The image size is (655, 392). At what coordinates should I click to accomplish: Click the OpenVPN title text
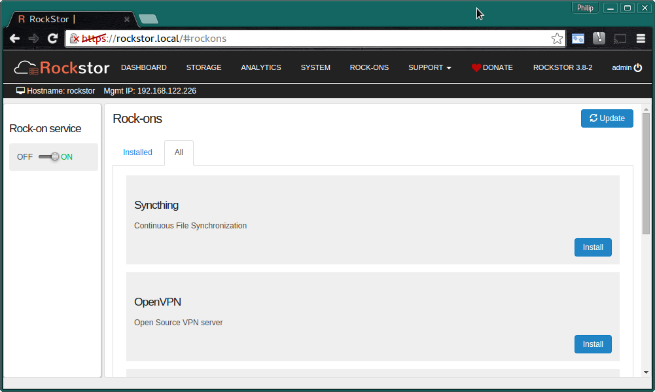coord(158,302)
